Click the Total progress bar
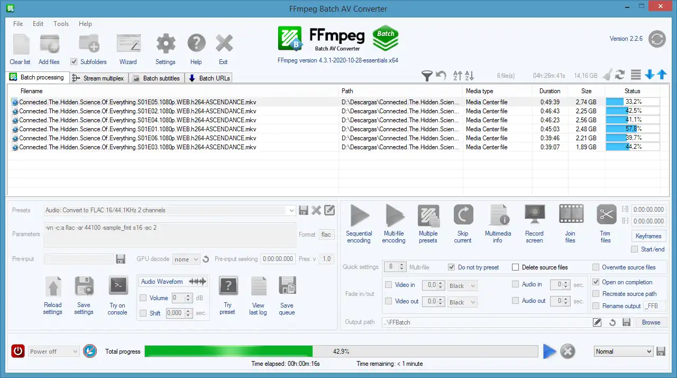677x378 pixels. [x=341, y=351]
